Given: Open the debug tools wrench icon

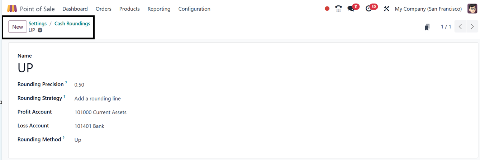Looking at the screenshot, I should (x=386, y=9).
